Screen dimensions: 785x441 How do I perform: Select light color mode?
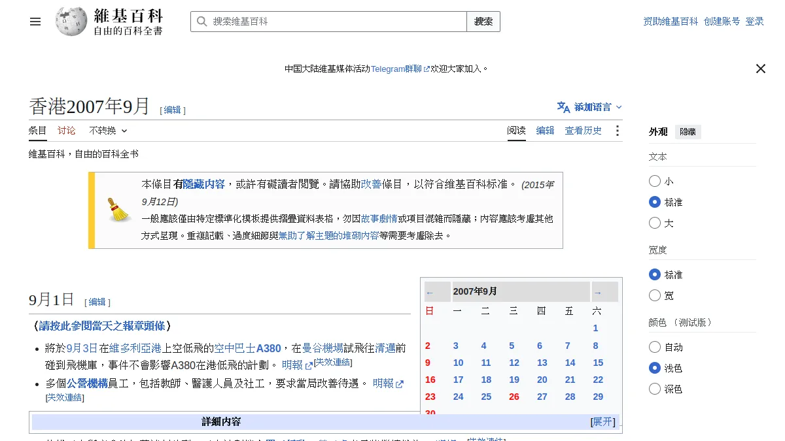[x=655, y=368]
